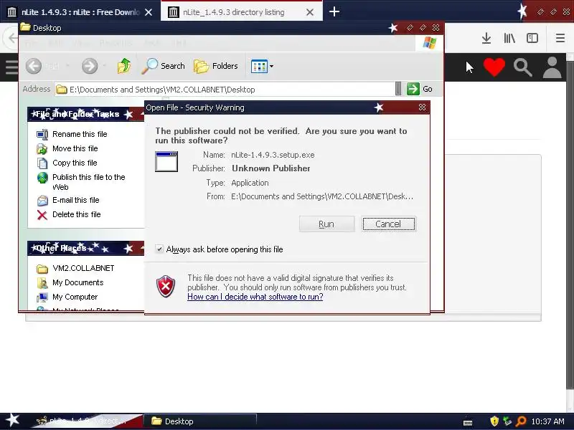Screen dimensions: 574x430
Task: Click Publish this file to the Web
Action: click(88, 182)
